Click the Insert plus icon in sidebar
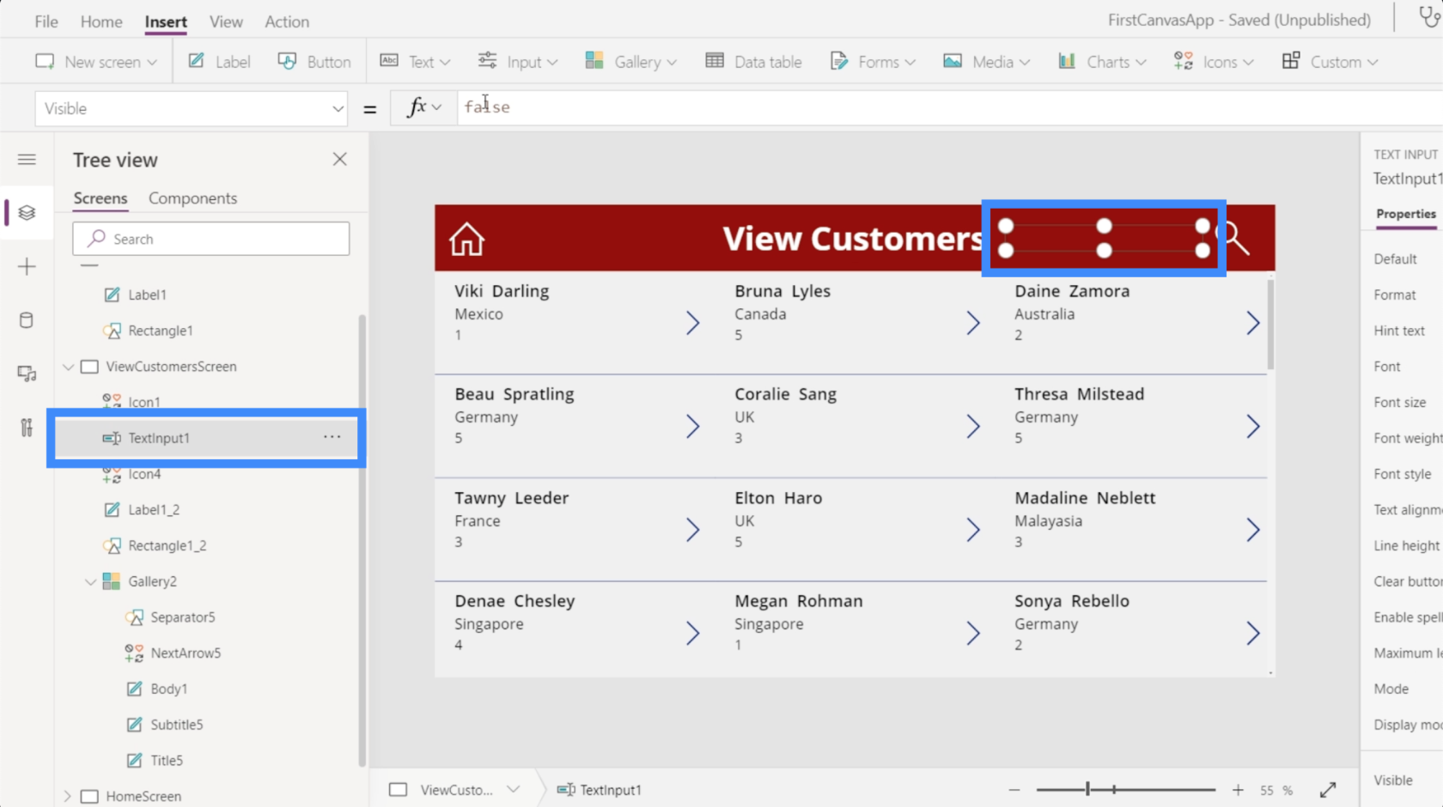 pos(27,266)
